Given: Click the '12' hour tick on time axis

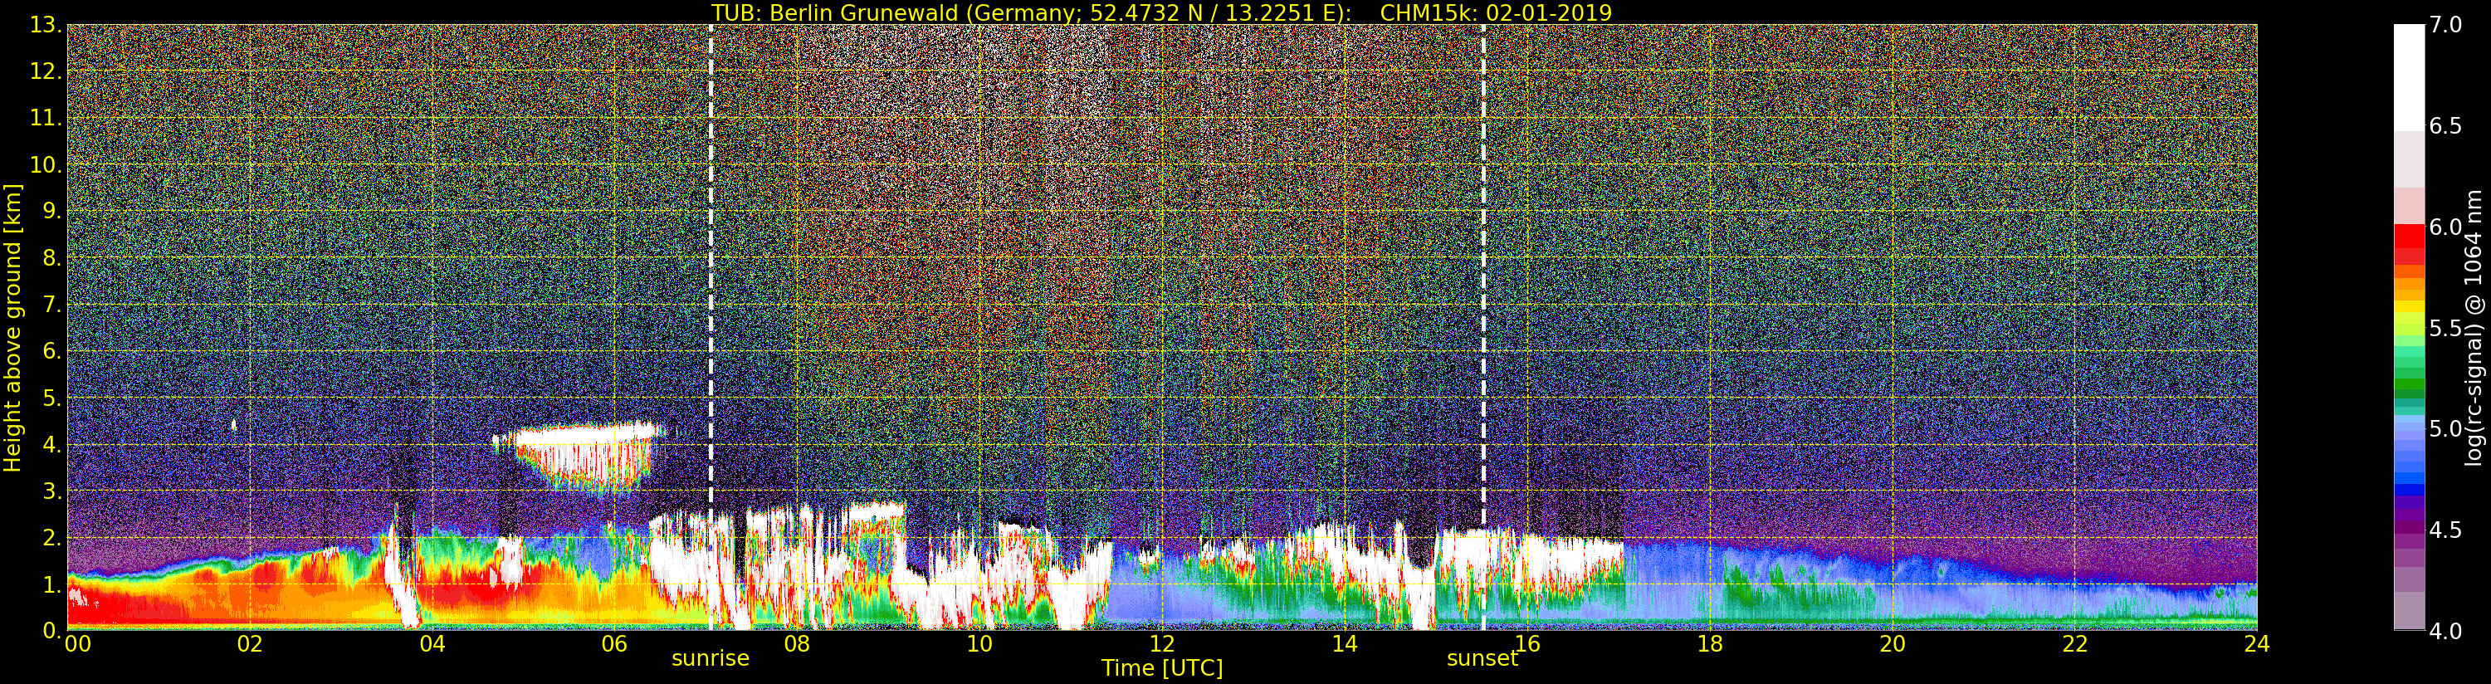Looking at the screenshot, I should click(x=1161, y=644).
